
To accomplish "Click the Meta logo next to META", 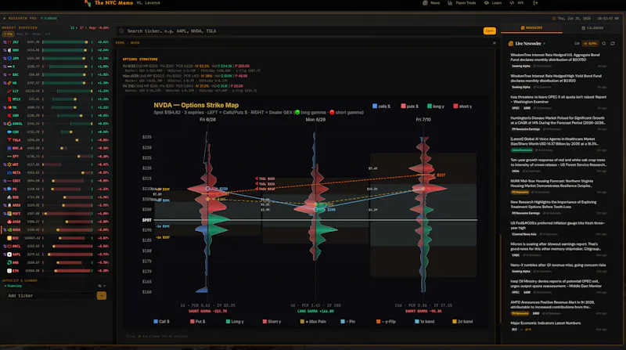I will click(x=9, y=172).
